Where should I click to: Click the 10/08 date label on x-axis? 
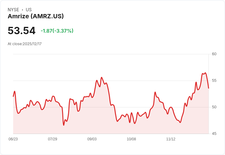(131, 139)
